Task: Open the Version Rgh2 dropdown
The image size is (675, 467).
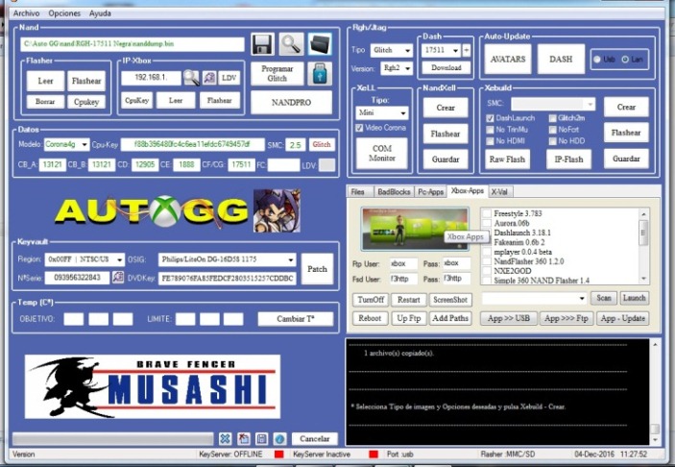Action: point(397,68)
